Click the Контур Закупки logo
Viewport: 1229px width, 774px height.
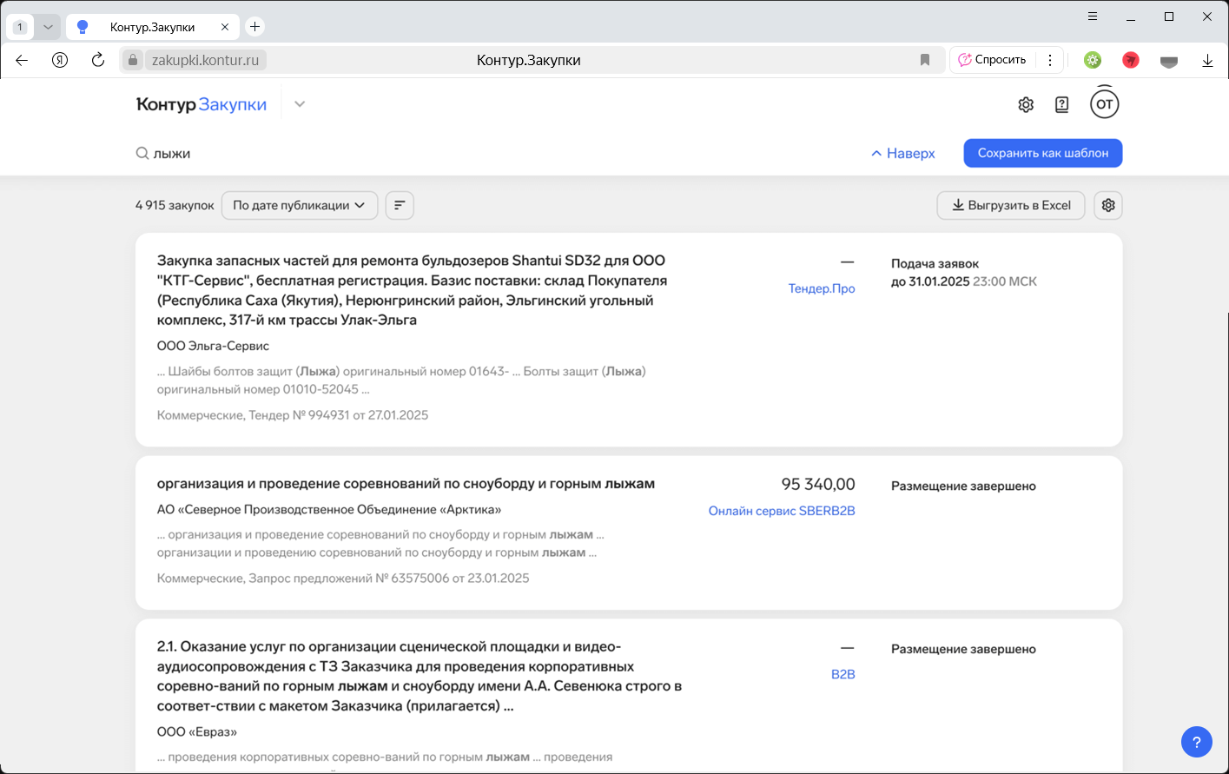click(x=202, y=104)
